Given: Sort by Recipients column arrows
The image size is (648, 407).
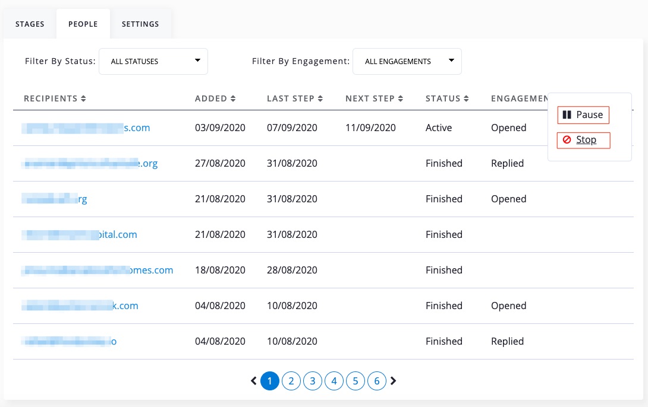Looking at the screenshot, I should [x=83, y=98].
